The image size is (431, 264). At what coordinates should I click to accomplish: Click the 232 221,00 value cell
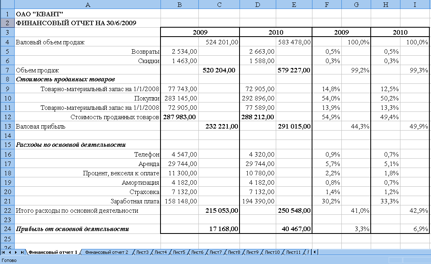point(219,126)
